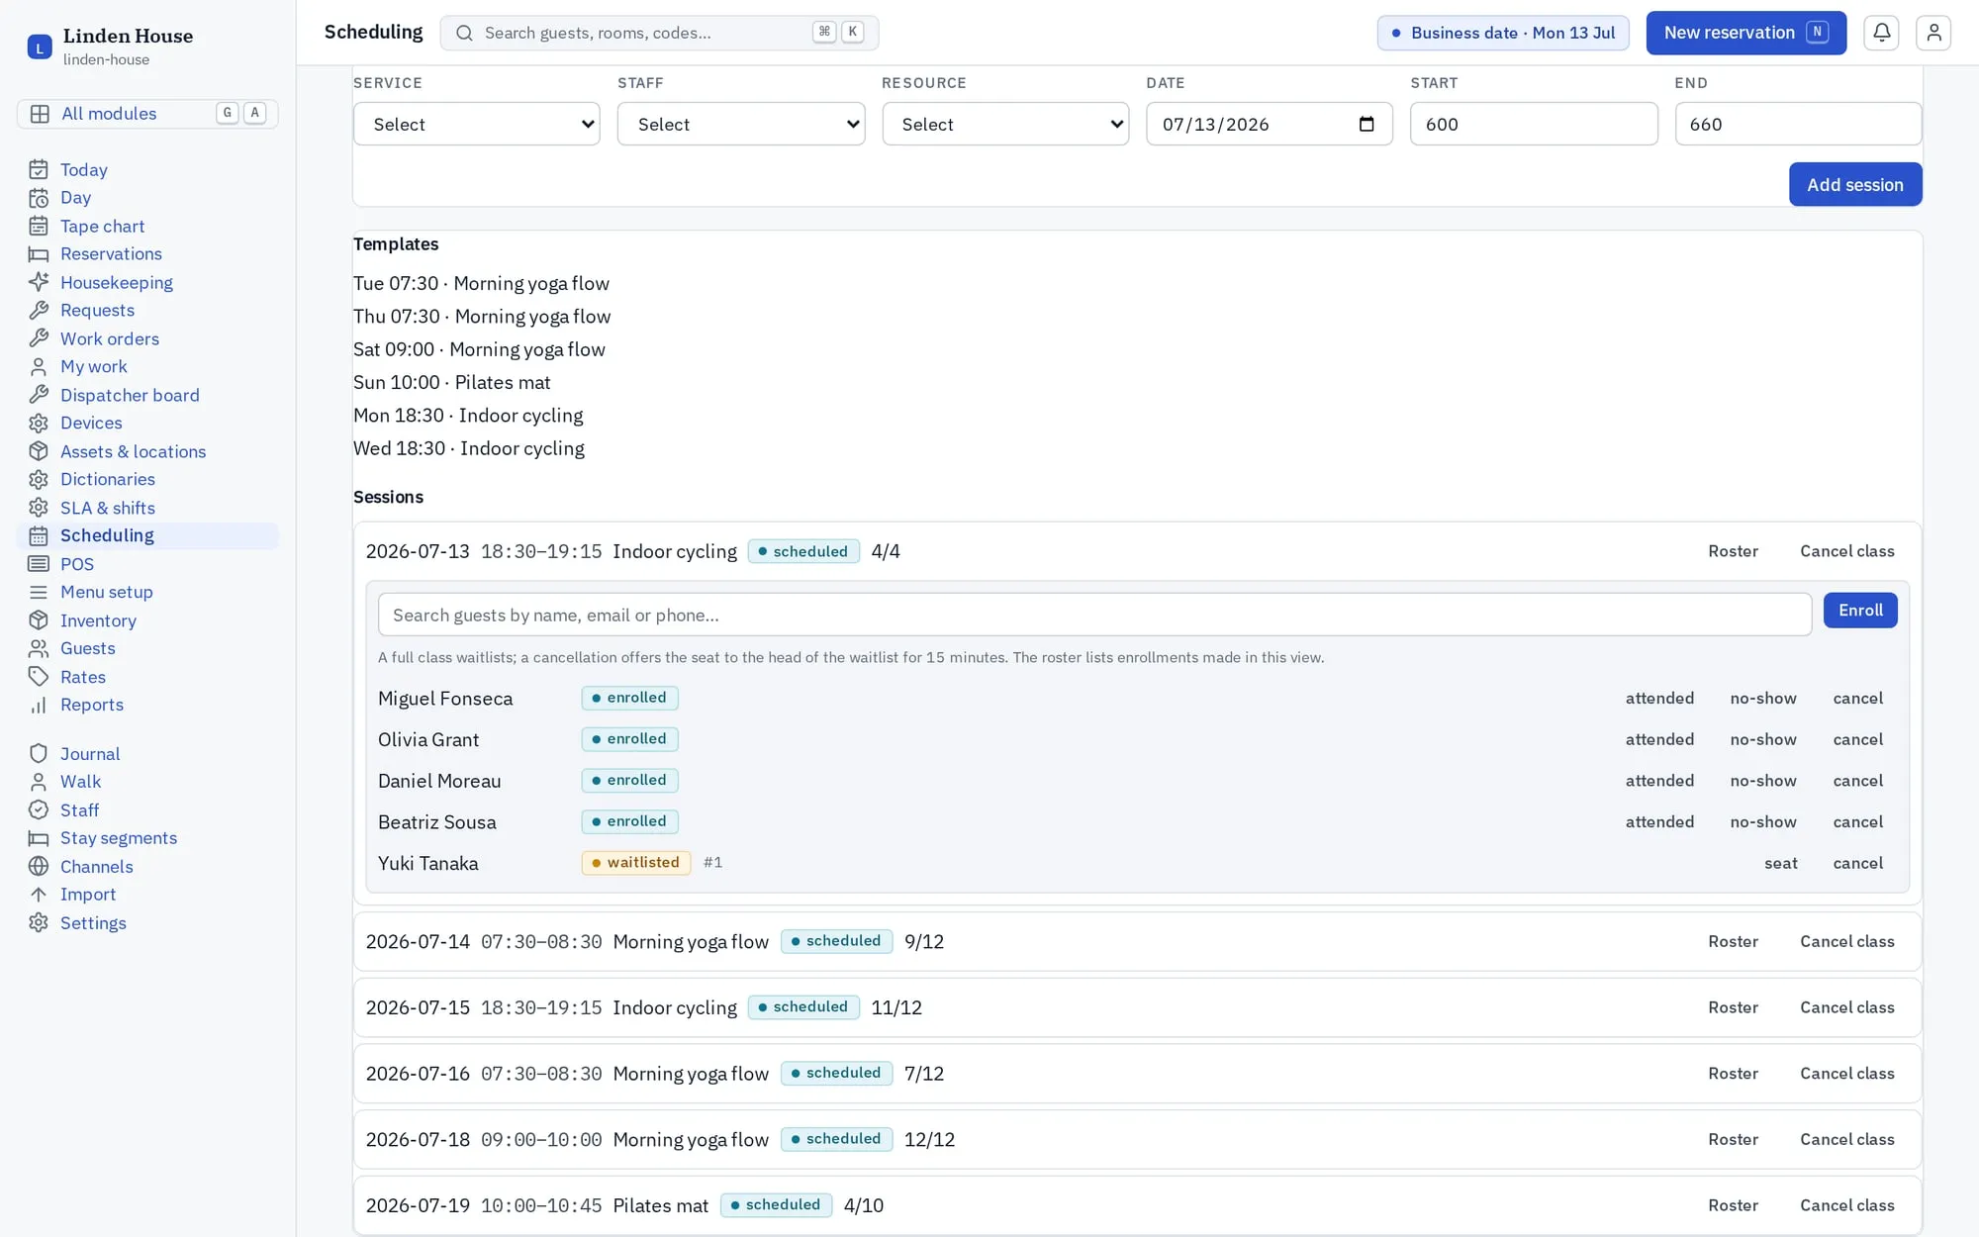Click the Housekeeping sparkle icon
This screenshot has width=1979, height=1237.
(x=39, y=282)
